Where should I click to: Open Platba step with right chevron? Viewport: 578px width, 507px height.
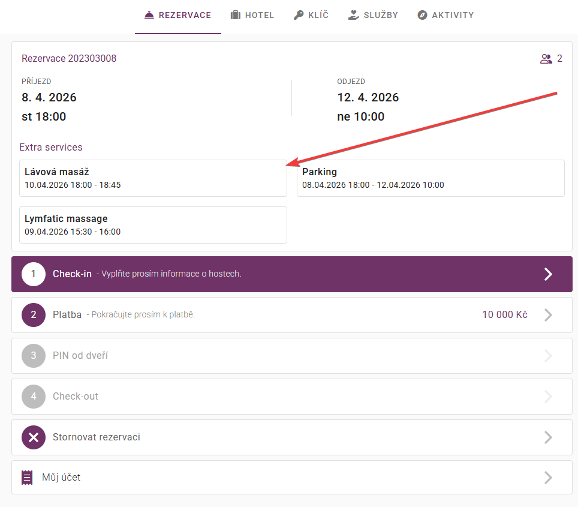[547, 315]
